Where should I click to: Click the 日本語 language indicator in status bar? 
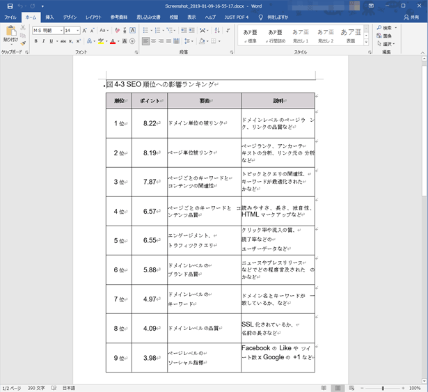69,388
